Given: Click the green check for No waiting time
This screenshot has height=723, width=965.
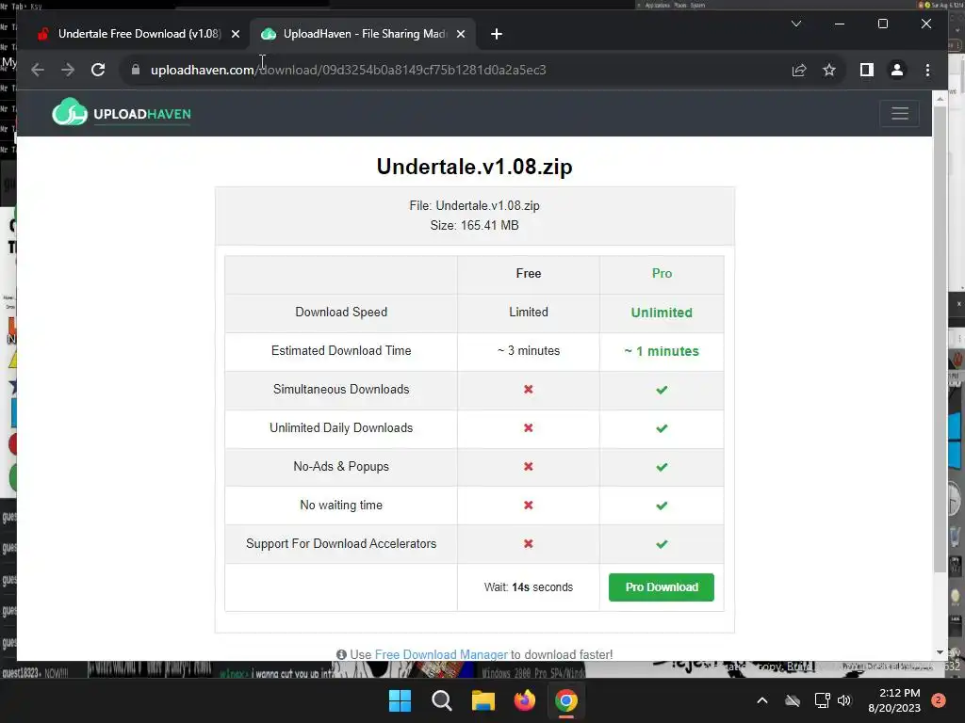Looking at the screenshot, I should pyautogui.click(x=662, y=506).
